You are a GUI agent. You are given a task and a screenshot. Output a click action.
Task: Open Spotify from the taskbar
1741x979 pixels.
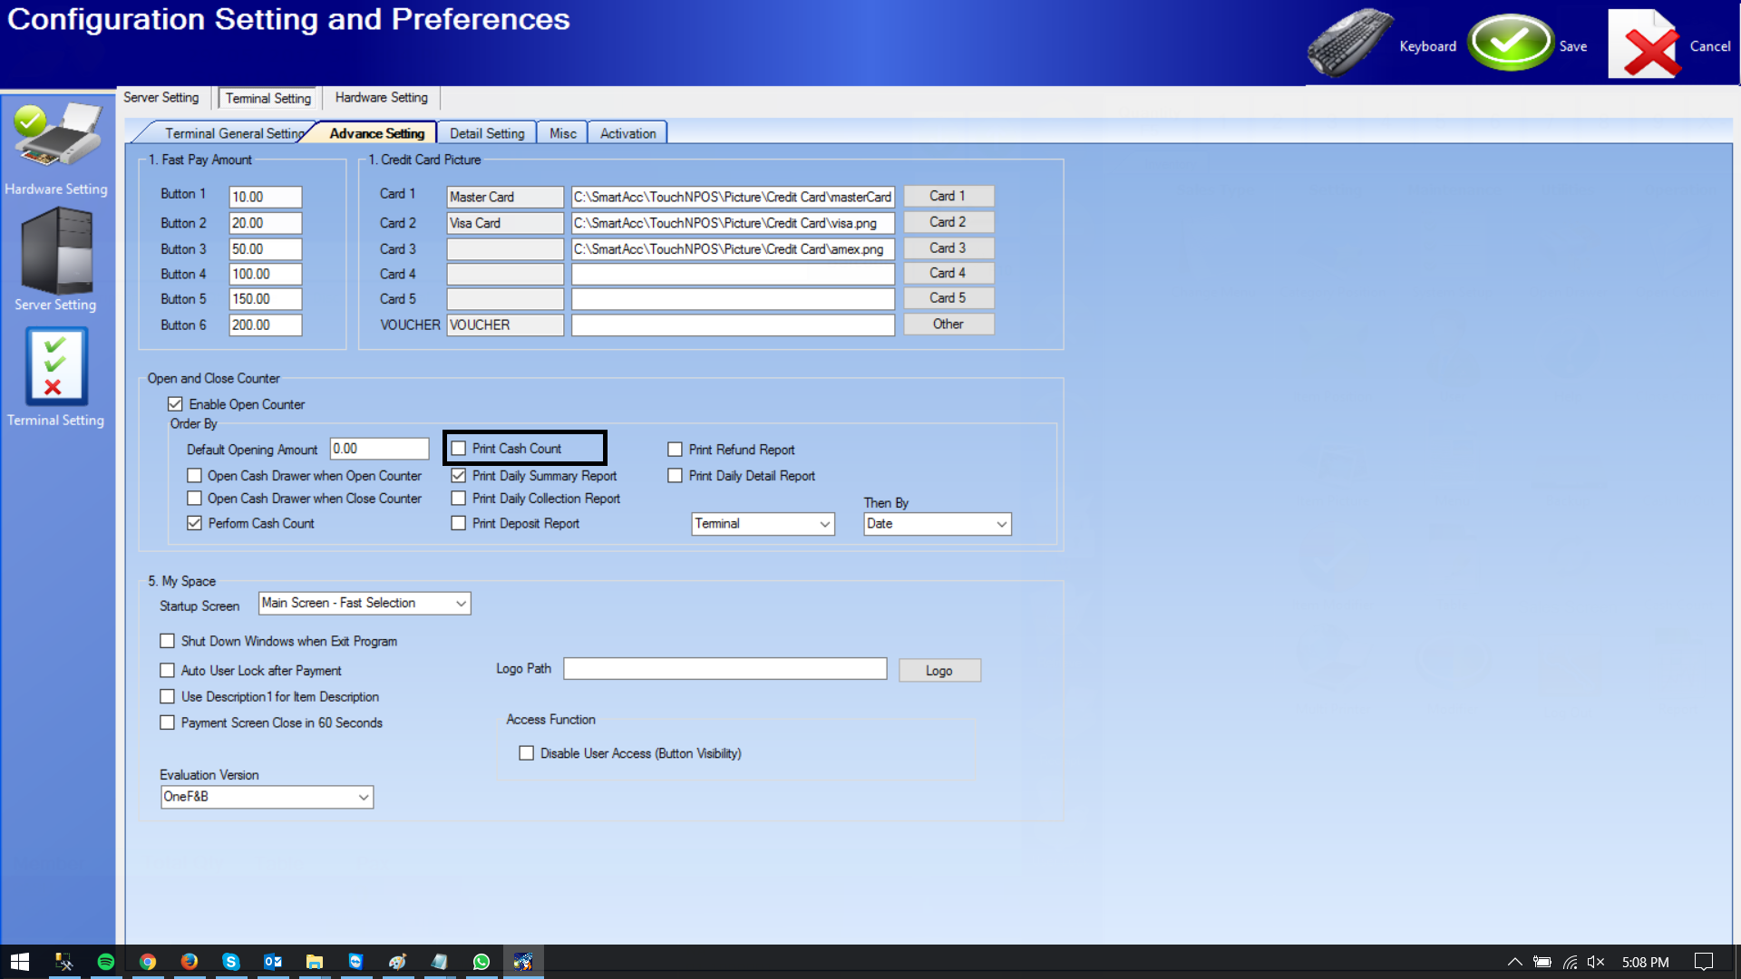click(x=106, y=962)
